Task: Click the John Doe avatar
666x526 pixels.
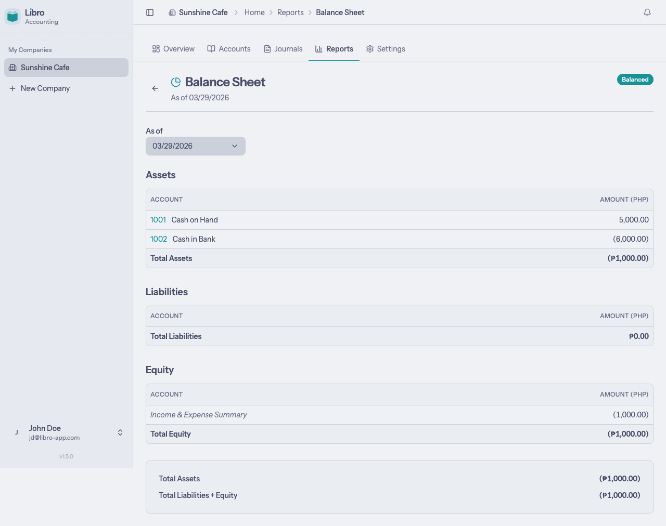Action: coord(17,432)
